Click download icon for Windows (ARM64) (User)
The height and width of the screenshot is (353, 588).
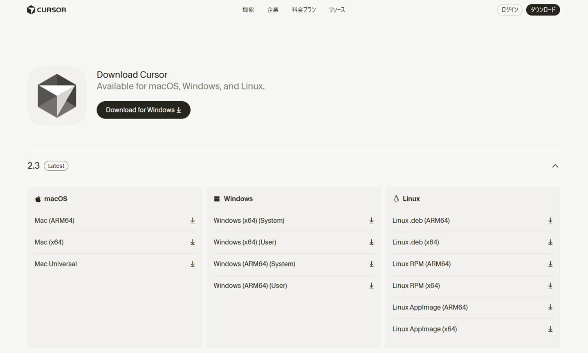(371, 286)
